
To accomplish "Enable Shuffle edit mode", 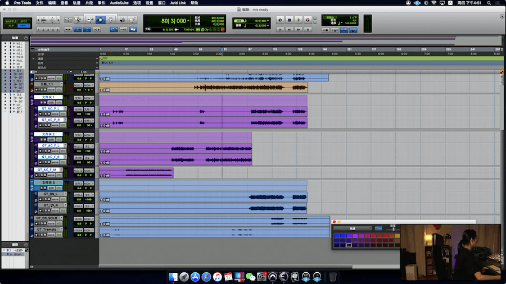I will click(x=11, y=21).
